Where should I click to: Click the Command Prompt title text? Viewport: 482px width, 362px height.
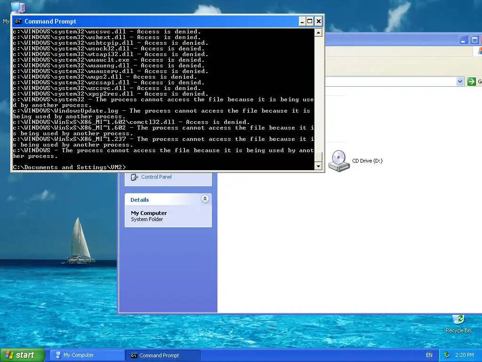tap(50, 21)
